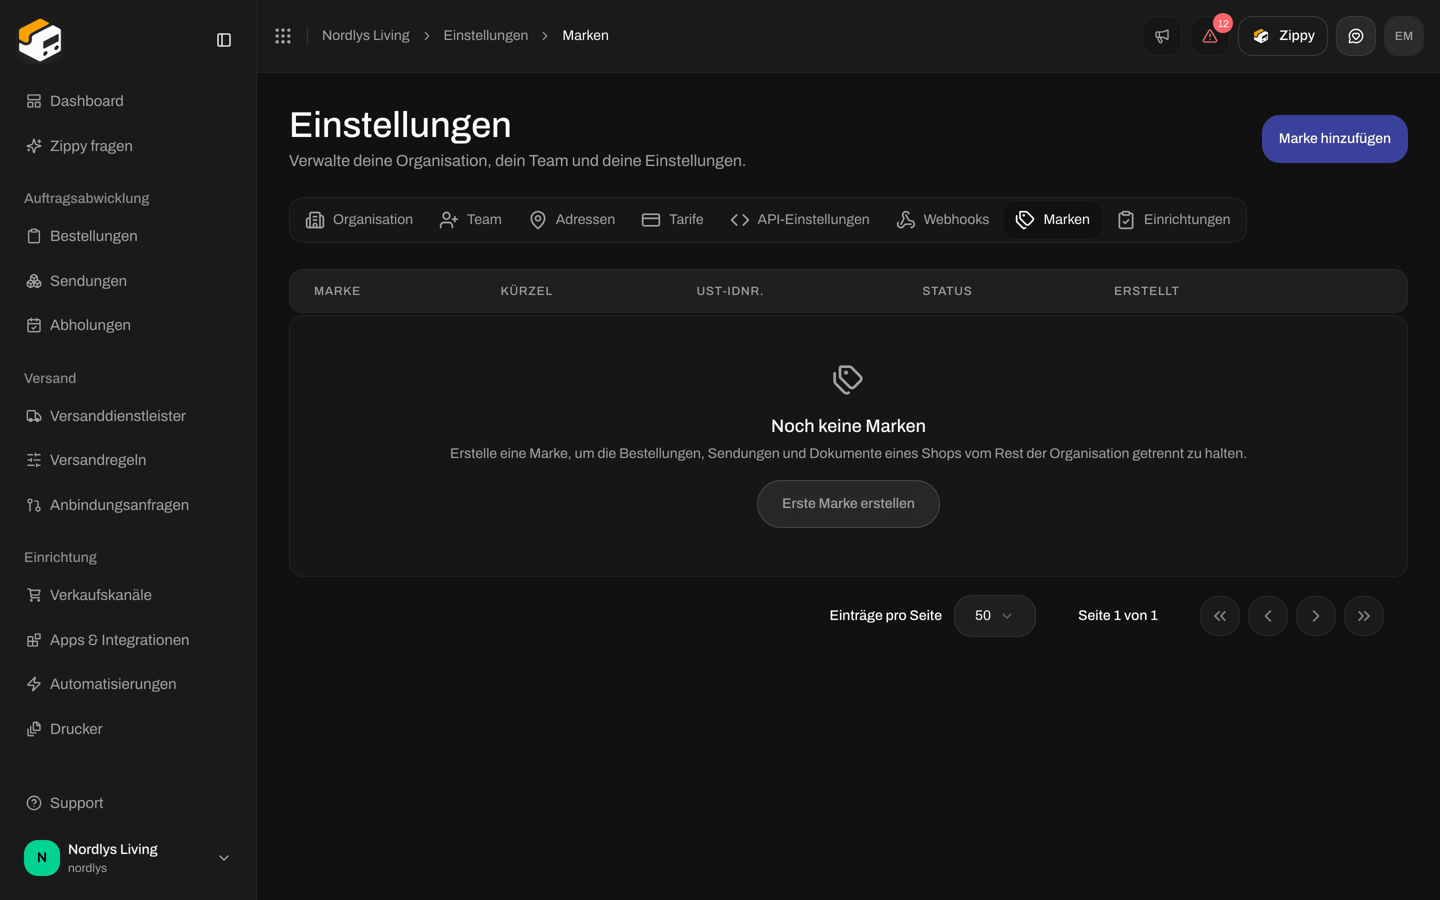The width and height of the screenshot is (1440, 900).
Task: Switch to the Adressen tab
Action: coord(572,219)
